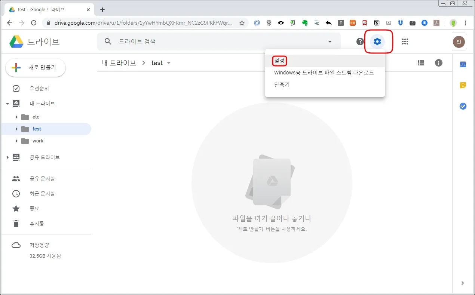Open the Chrome profile avatar
The height and width of the screenshot is (295, 475).
[x=453, y=23]
